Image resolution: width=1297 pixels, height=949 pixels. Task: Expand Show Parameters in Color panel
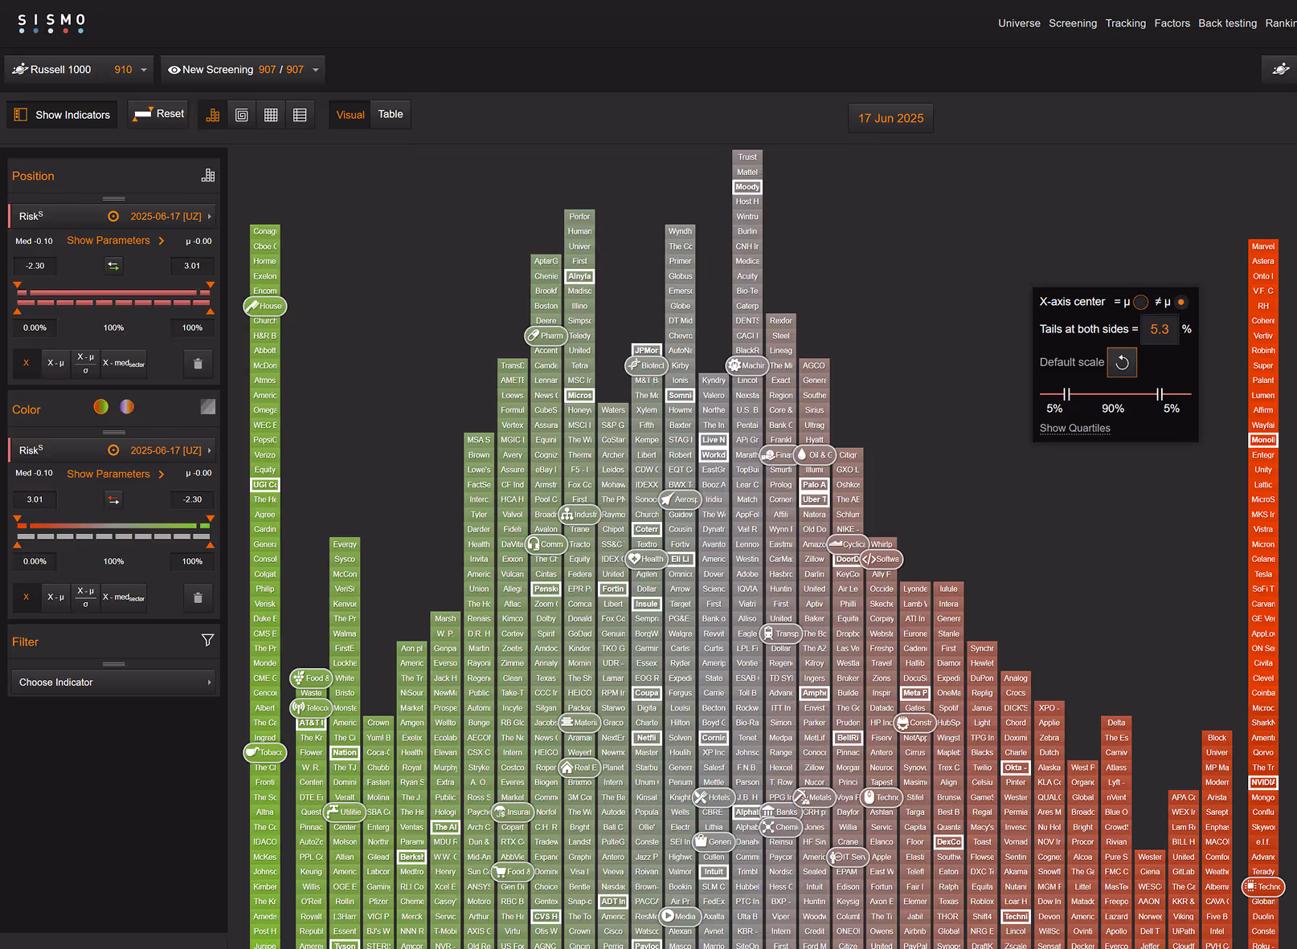click(115, 474)
